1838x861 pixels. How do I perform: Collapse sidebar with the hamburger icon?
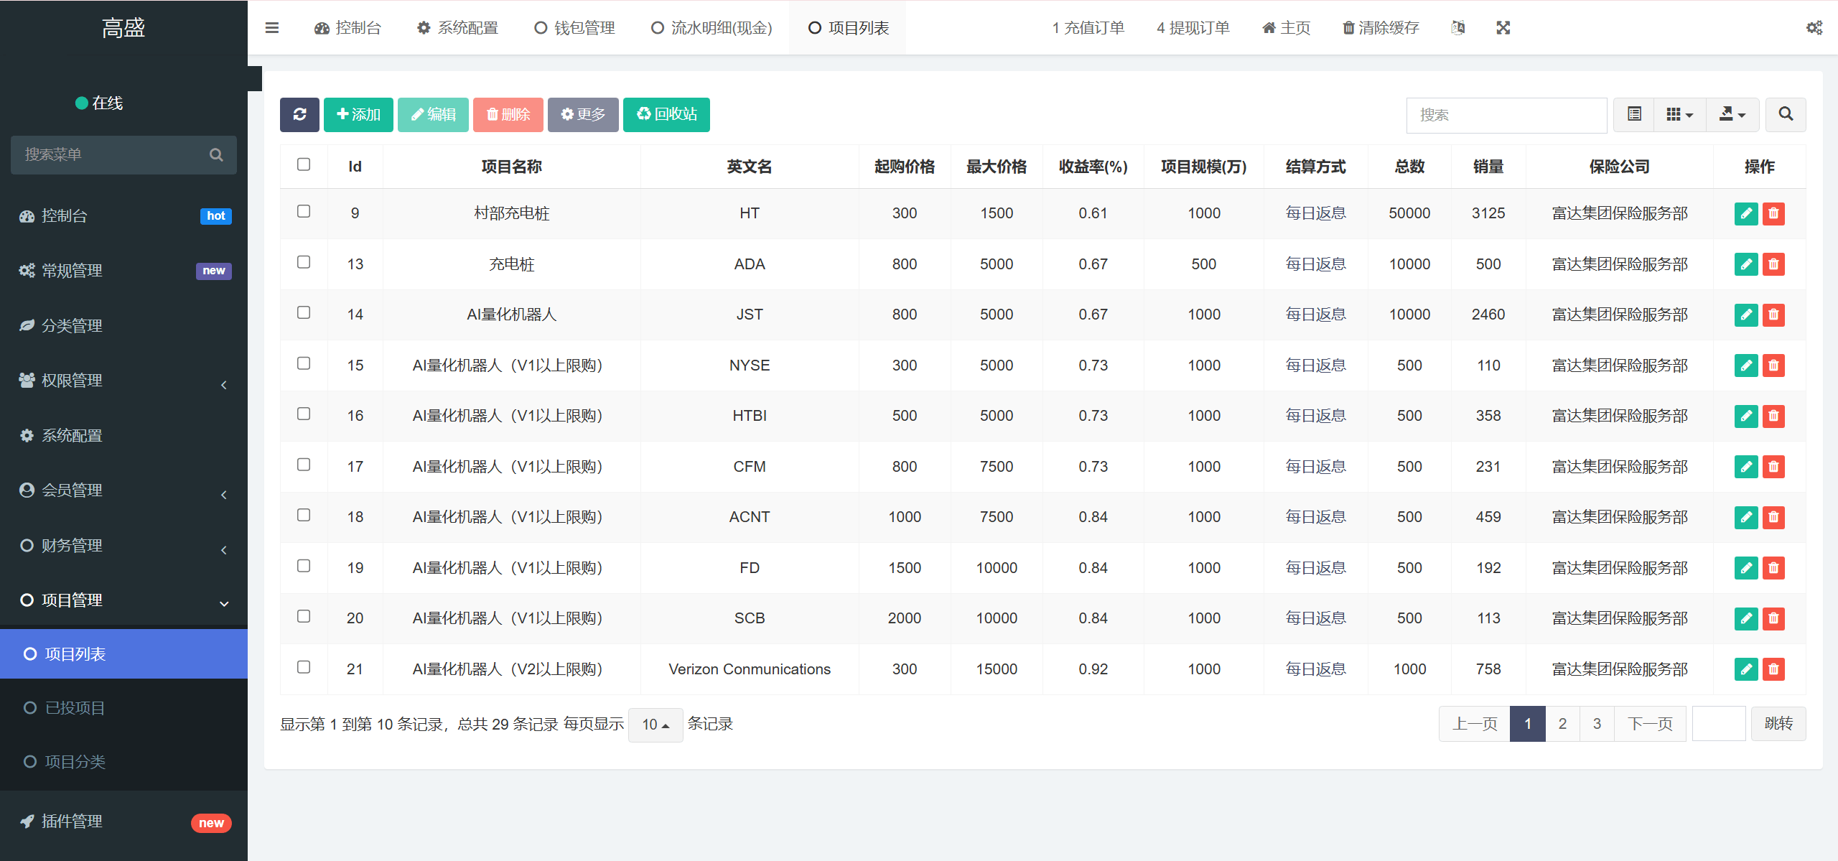point(272,27)
